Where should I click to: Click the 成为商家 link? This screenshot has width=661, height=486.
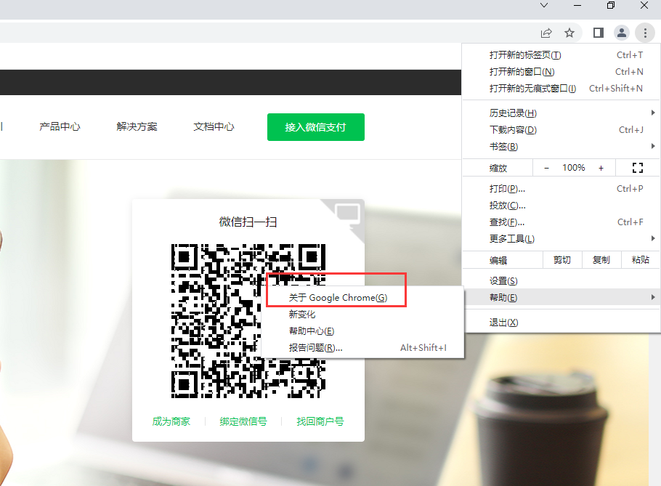(171, 421)
